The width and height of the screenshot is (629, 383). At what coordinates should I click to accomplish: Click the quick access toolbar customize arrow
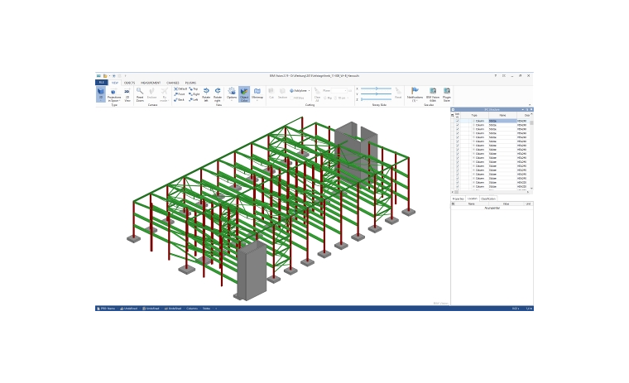(125, 76)
